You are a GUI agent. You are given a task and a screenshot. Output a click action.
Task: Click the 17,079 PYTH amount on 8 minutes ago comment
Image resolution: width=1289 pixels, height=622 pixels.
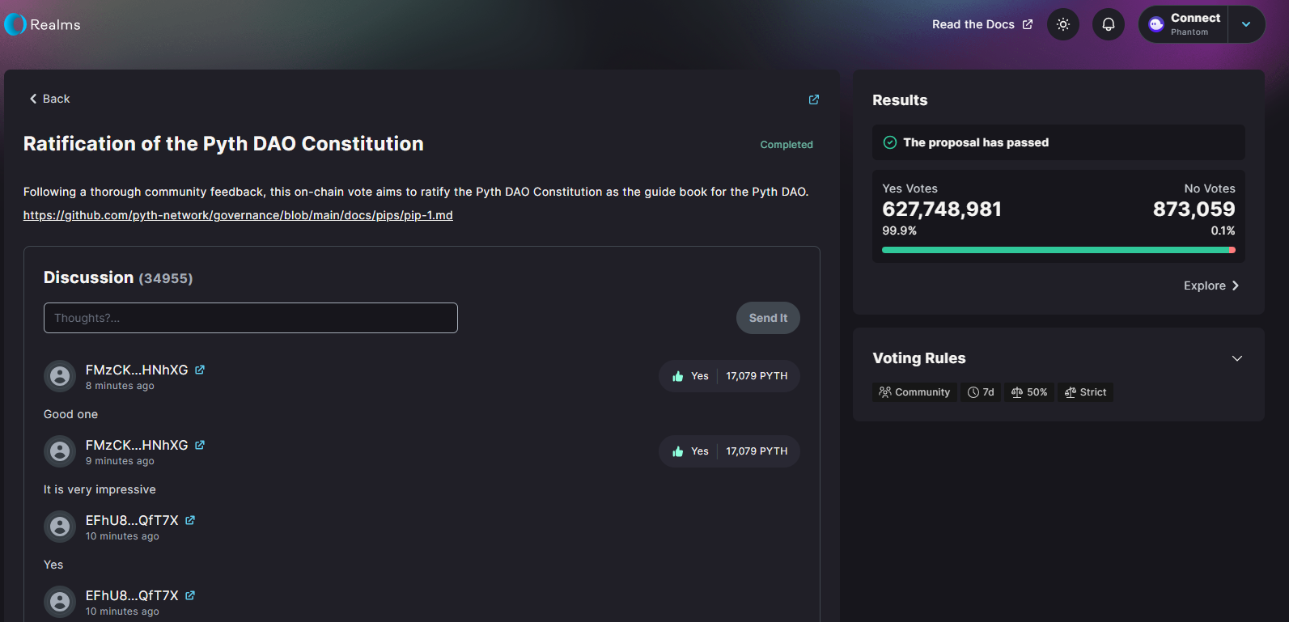(x=757, y=376)
